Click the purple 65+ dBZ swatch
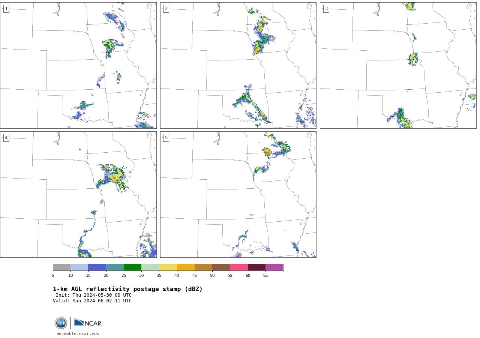 coord(274,267)
